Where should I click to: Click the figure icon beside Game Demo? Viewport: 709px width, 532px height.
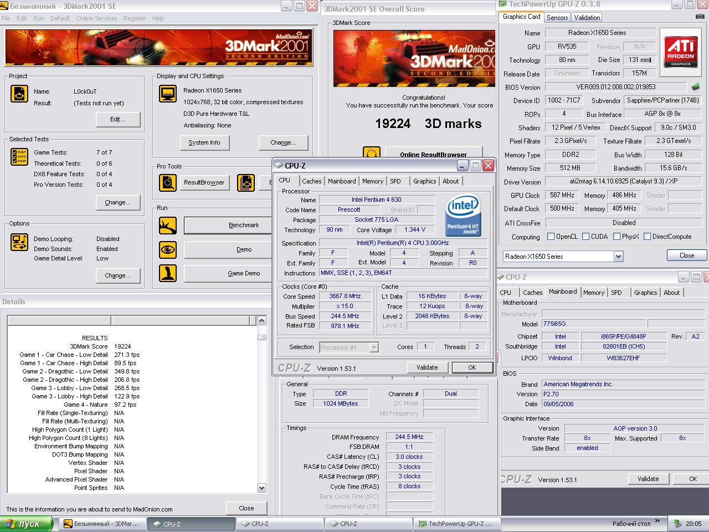point(168,273)
